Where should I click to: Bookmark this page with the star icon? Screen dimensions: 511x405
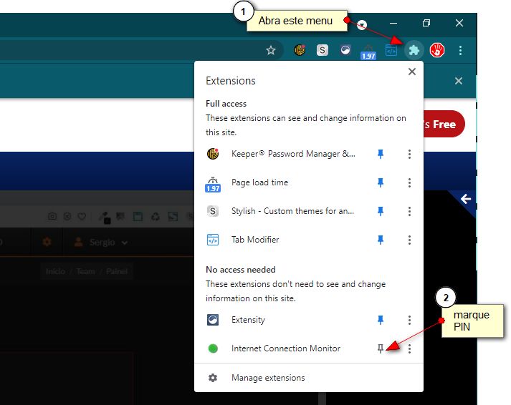271,50
